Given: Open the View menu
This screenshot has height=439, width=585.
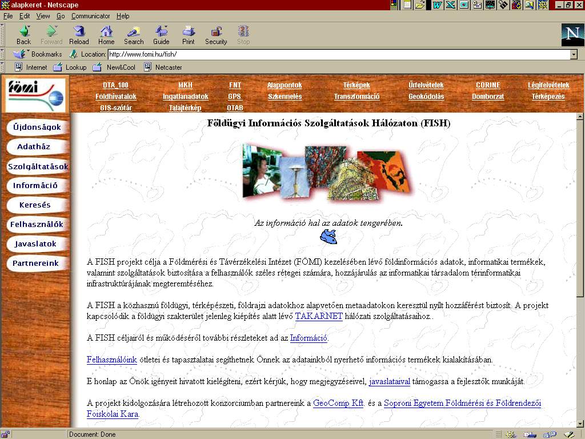Looking at the screenshot, I should 43,16.
